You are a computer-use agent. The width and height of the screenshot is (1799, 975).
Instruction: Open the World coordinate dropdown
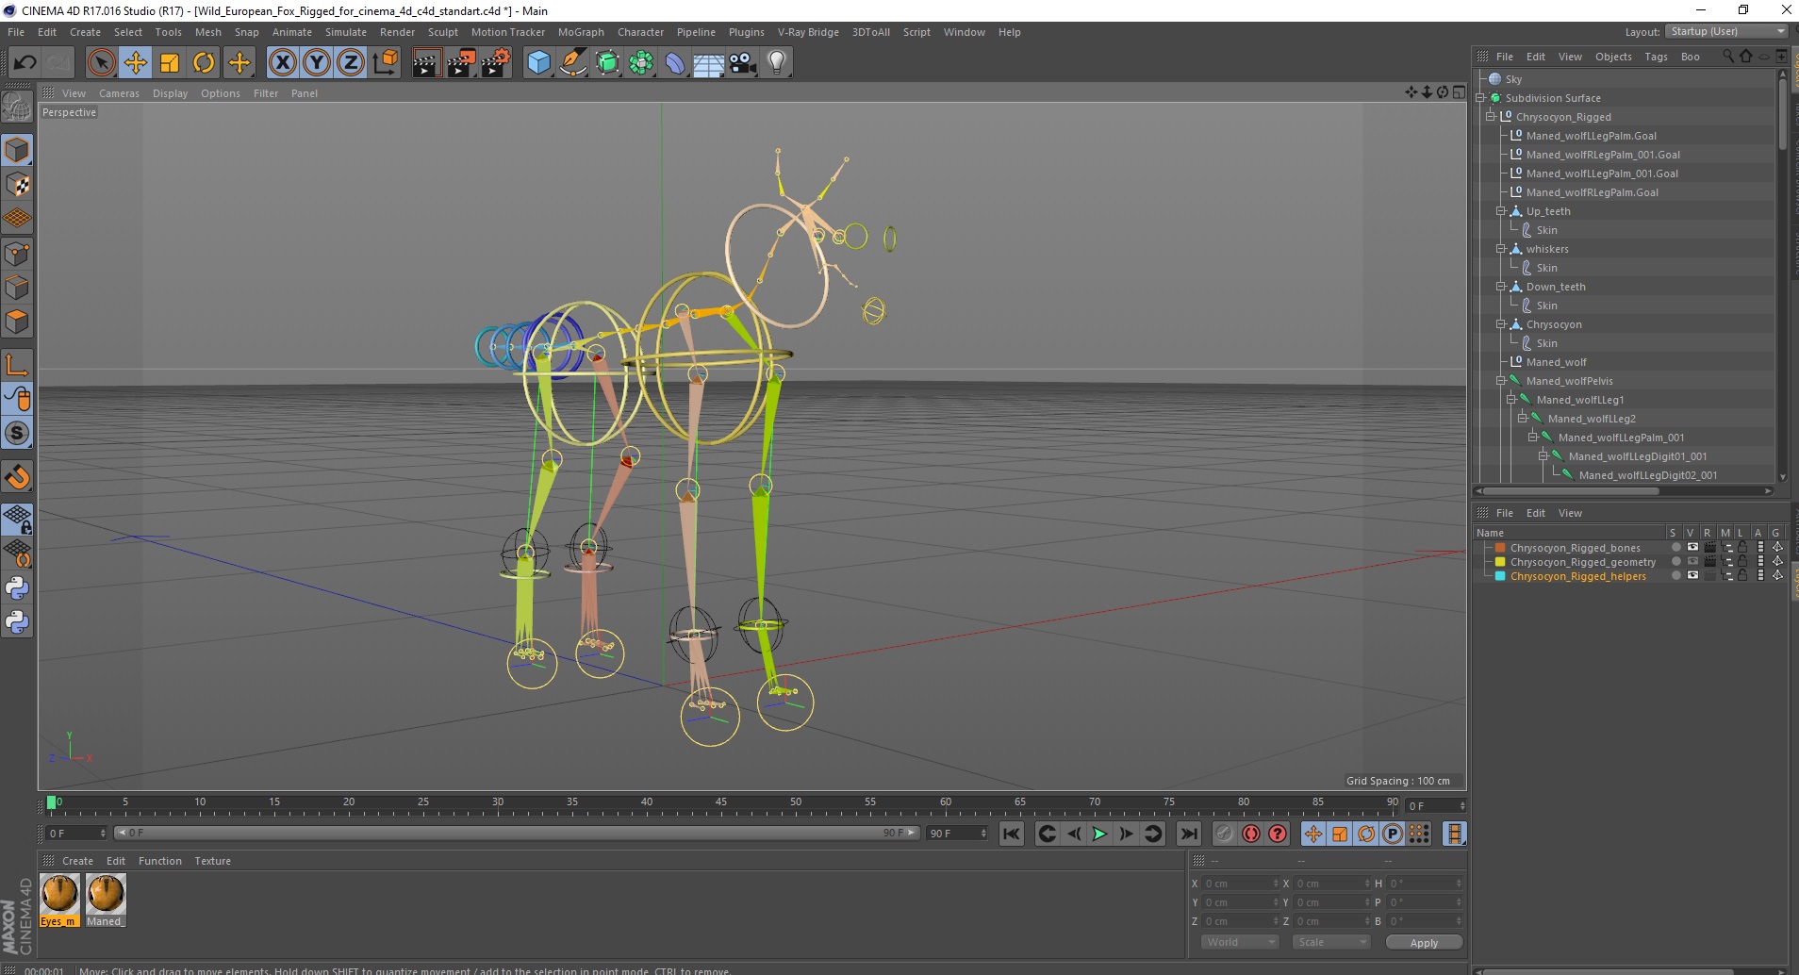click(1239, 942)
